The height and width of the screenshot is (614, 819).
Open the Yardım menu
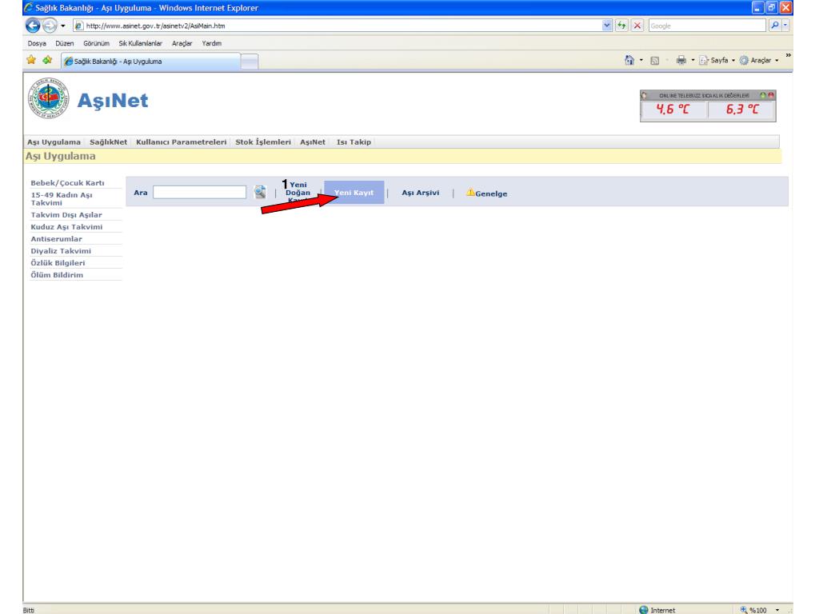coord(211,43)
